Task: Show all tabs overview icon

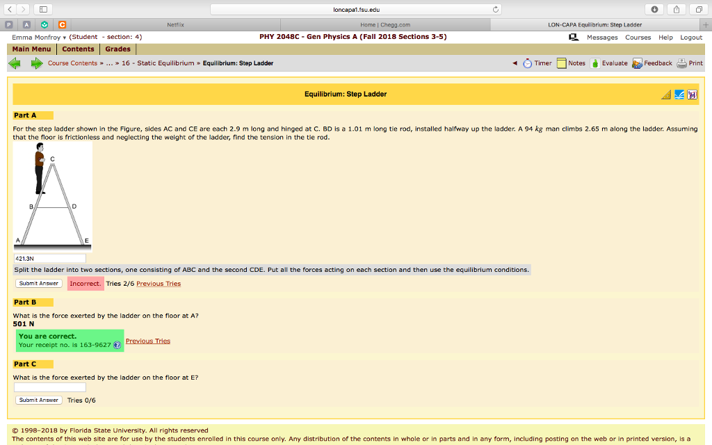Action: [698, 9]
